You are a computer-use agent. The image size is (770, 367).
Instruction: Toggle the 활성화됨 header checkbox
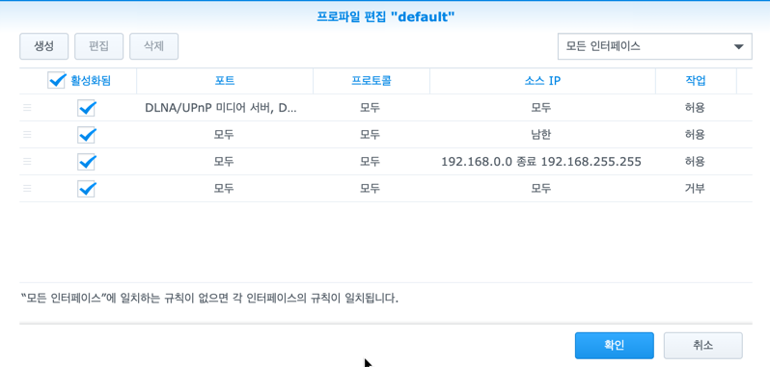point(57,80)
